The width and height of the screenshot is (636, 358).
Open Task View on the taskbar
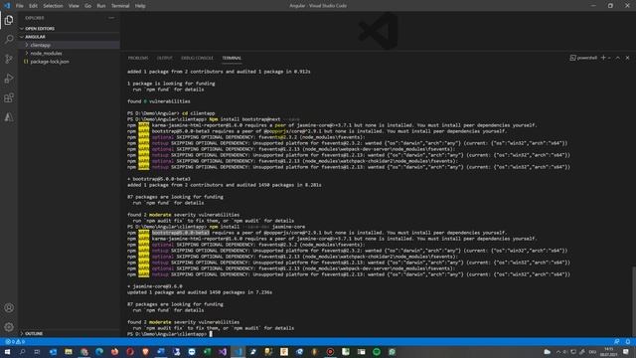[37, 351]
